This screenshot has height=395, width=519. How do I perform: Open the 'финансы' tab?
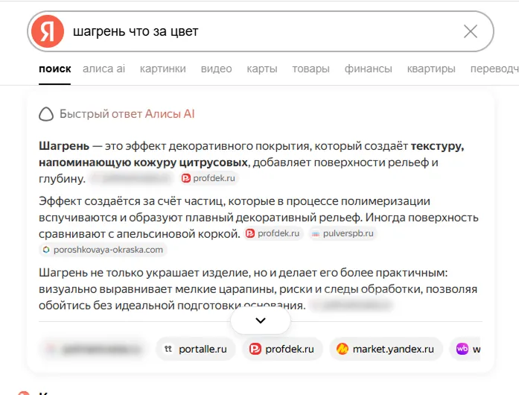point(368,69)
